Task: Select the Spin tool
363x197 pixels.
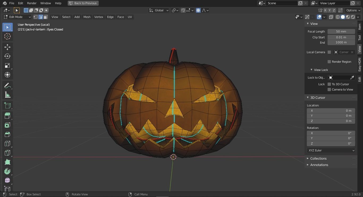Action: pyautogui.click(x=7, y=171)
